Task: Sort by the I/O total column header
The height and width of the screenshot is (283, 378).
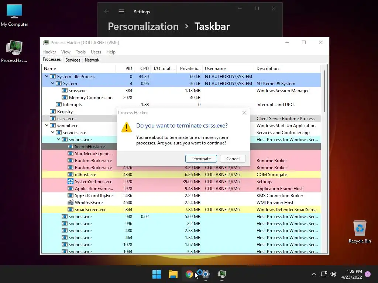Action: (x=164, y=68)
